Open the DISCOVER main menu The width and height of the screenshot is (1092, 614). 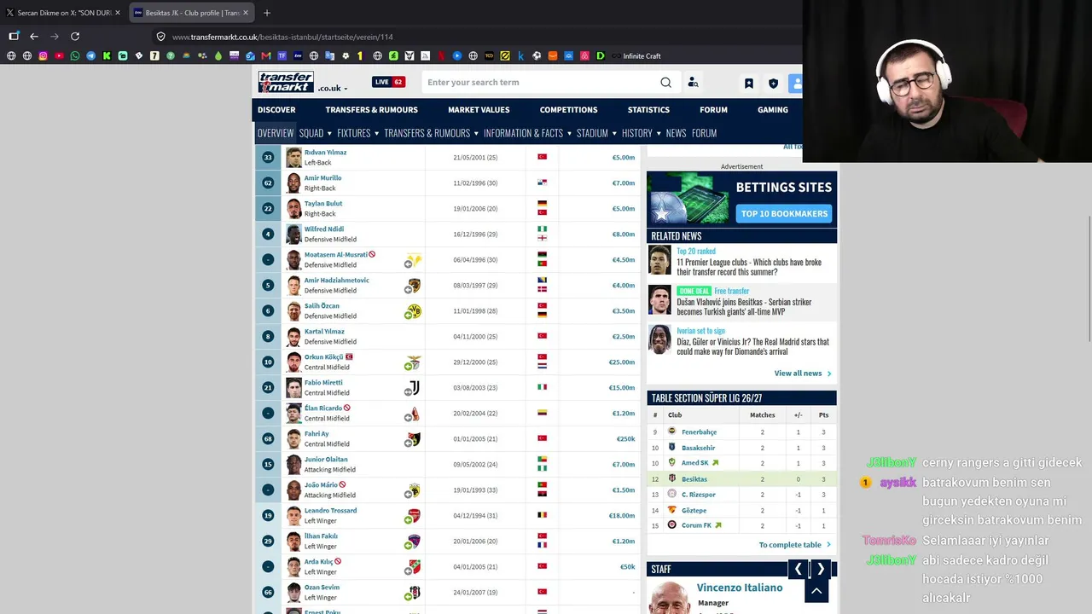coord(276,110)
